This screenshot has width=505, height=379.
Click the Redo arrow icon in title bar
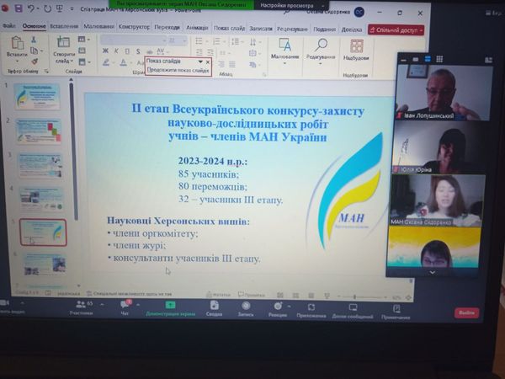point(48,8)
